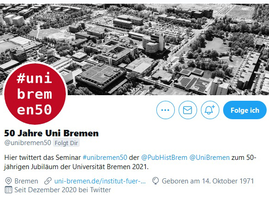This screenshot has height=201, width=269.
Task: Click the Bremen location text
Action: (26, 181)
